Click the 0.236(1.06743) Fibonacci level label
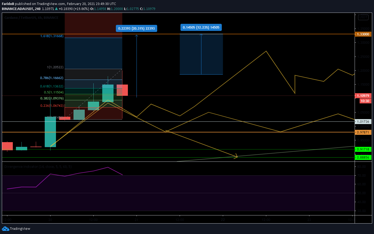This screenshot has width=374, height=234. [52, 106]
